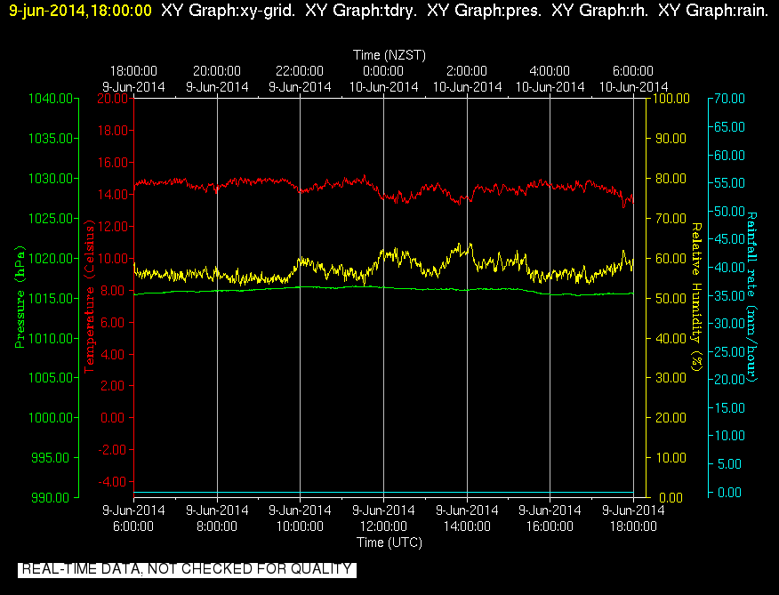Click the yellow date-time title text

tap(81, 11)
